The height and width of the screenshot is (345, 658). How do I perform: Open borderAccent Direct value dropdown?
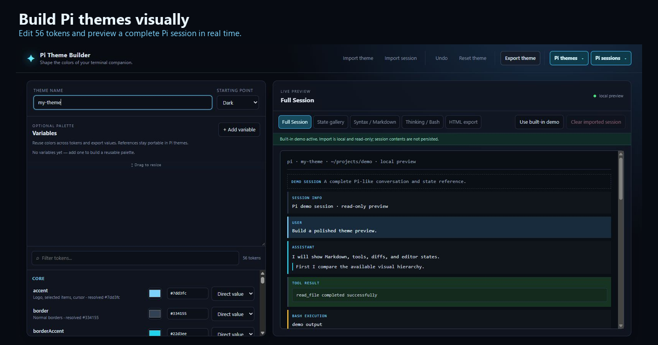click(233, 332)
